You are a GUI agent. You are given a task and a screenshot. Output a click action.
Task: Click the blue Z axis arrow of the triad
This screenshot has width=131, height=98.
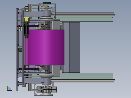[10, 90]
